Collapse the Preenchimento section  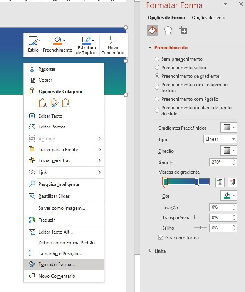[x=150, y=47]
